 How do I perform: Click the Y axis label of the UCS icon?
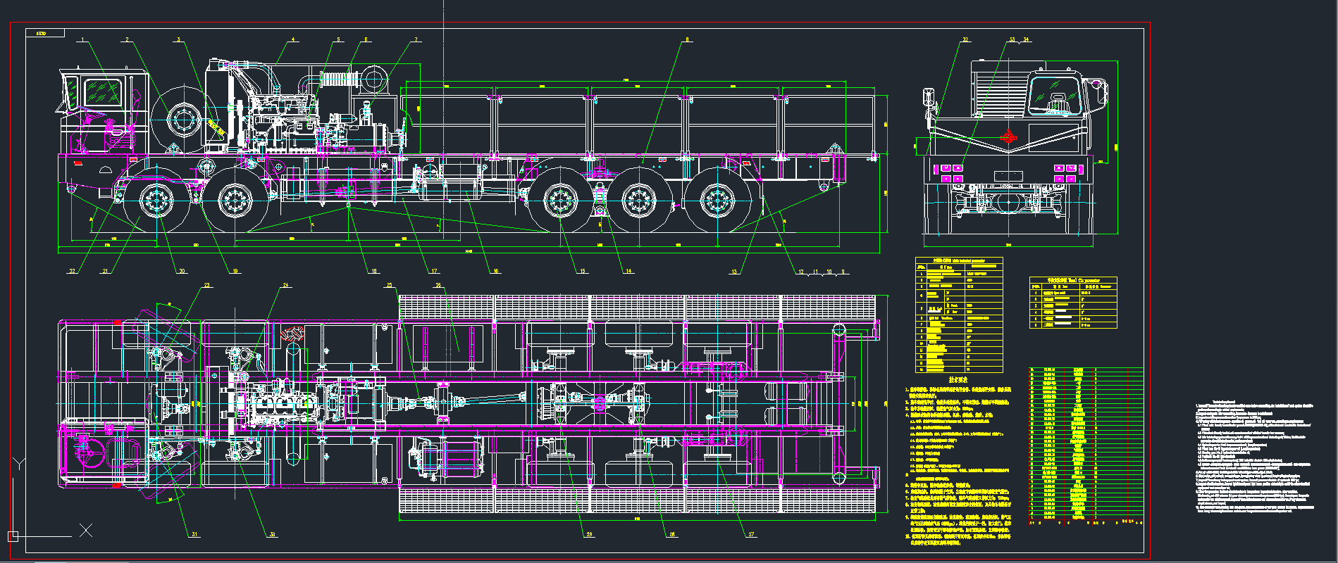coord(20,463)
